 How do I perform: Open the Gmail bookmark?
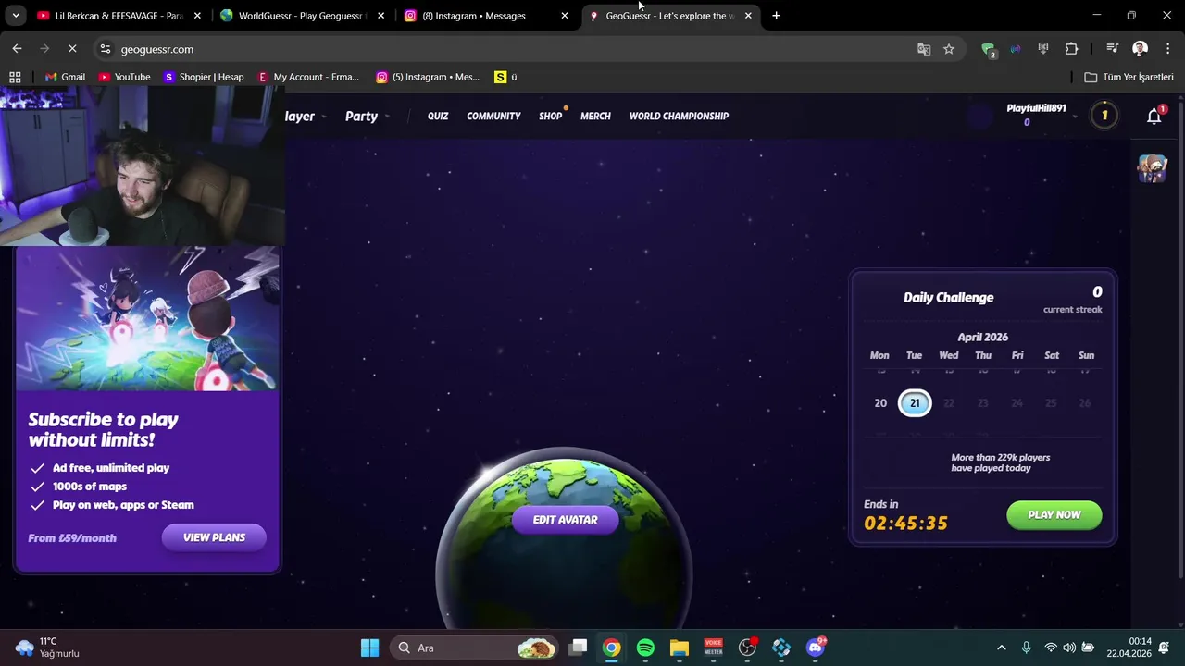(65, 77)
